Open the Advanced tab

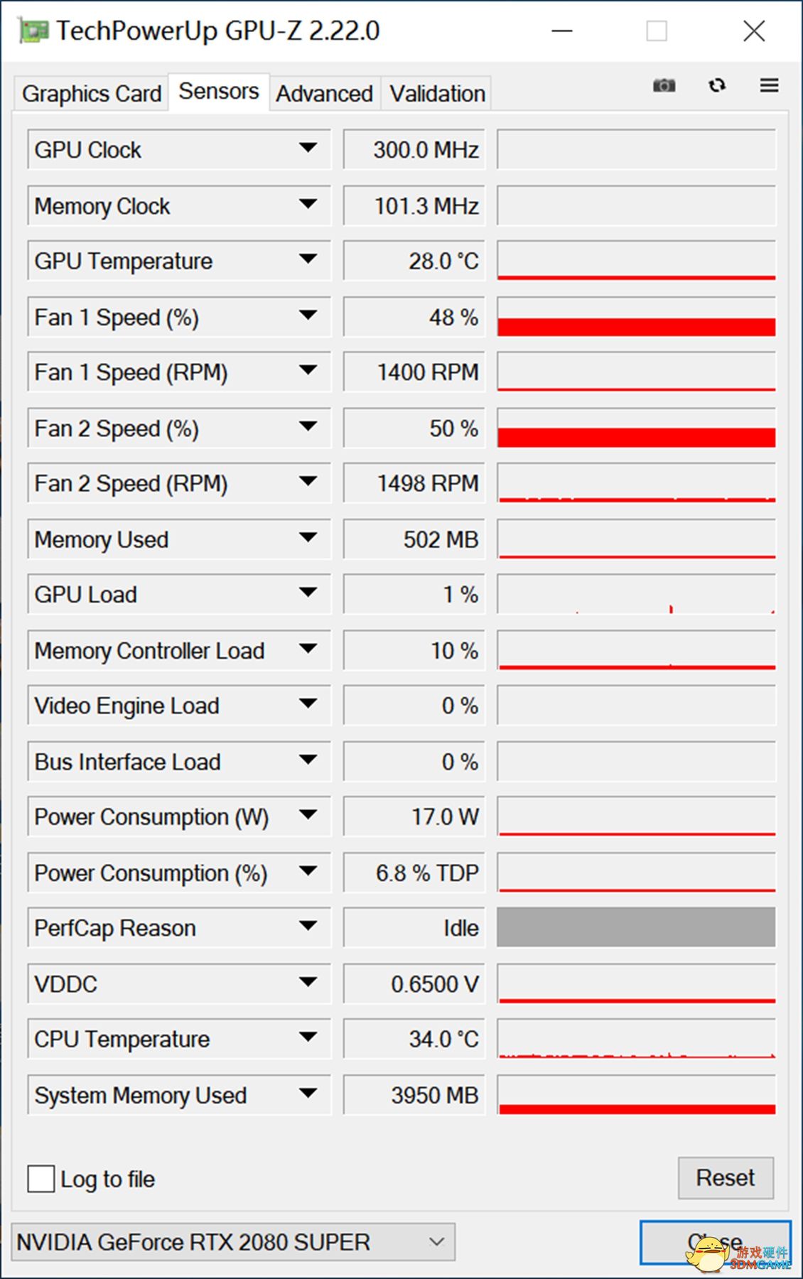pyautogui.click(x=325, y=93)
